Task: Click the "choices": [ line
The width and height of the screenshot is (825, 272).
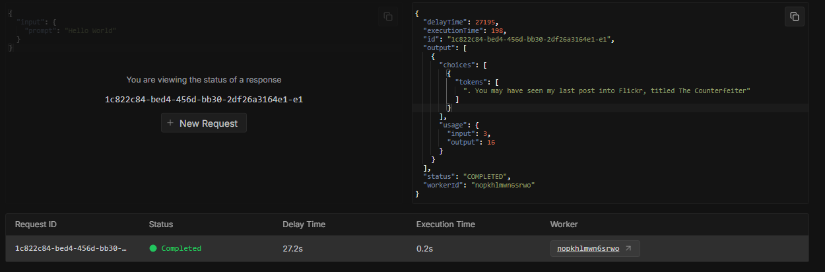Action: [x=463, y=65]
